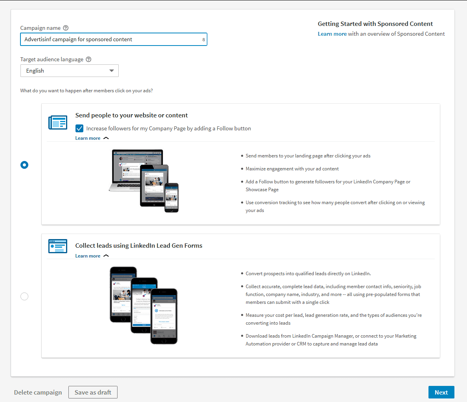
Task: Uncheck Increase followers for my Company Page
Action: click(x=79, y=128)
